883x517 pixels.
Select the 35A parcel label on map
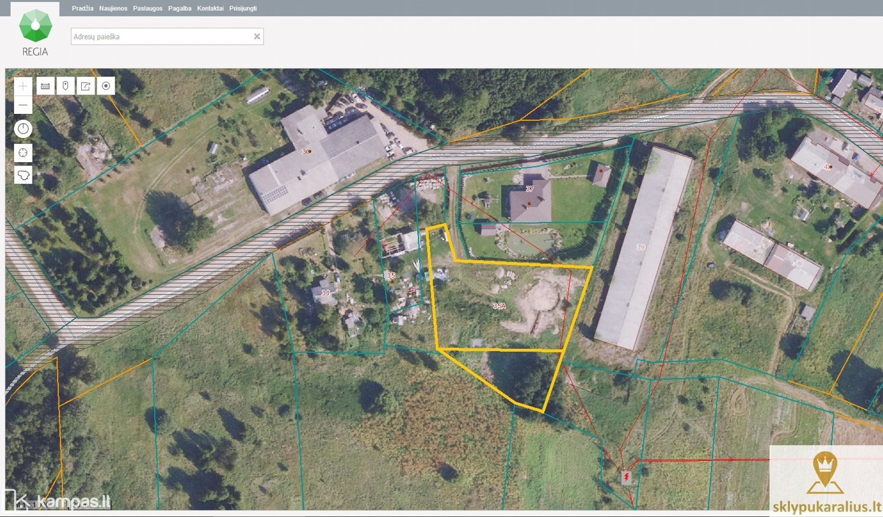[499, 306]
